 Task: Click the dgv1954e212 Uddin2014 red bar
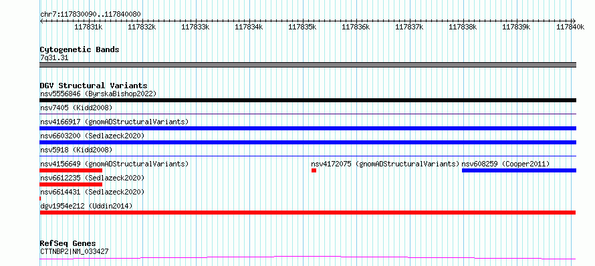tap(308, 213)
